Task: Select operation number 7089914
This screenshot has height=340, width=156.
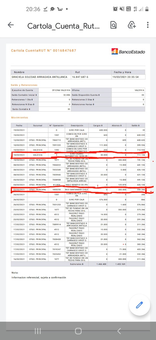Action: pos(56,224)
